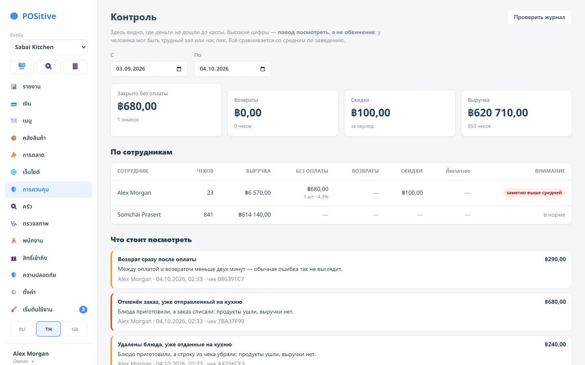Open the เมนู menu section
Screen dimensions: 585x365
pyautogui.click(x=48, y=120)
